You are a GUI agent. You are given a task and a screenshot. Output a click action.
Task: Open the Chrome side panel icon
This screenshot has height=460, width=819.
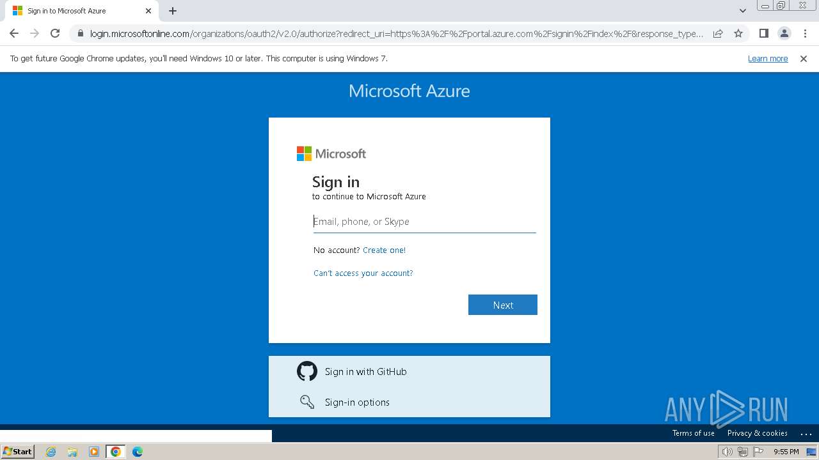coord(763,33)
